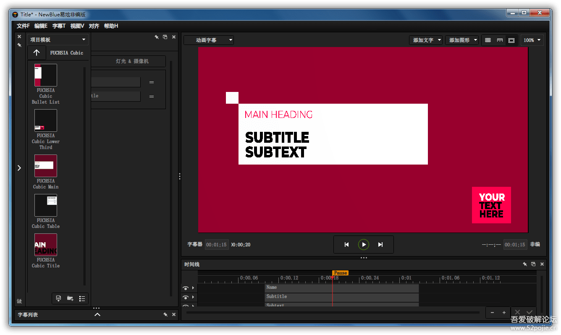This screenshot has width=561, height=335.
Task: Hide the Name track in timeline
Action: [185, 288]
